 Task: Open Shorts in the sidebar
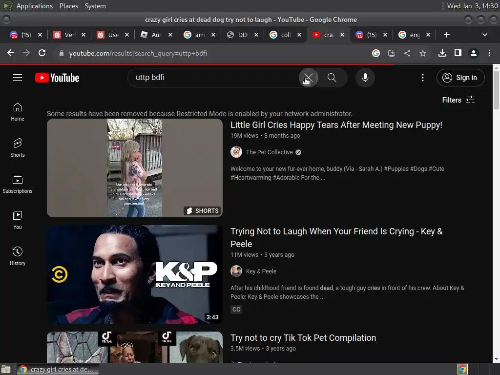pyautogui.click(x=18, y=148)
